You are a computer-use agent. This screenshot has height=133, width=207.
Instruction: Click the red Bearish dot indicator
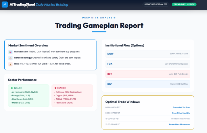[55, 88]
